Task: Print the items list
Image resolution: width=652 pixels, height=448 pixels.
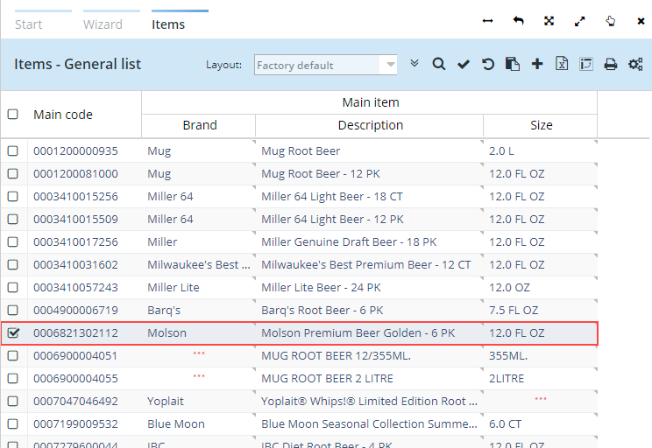Action: (611, 65)
